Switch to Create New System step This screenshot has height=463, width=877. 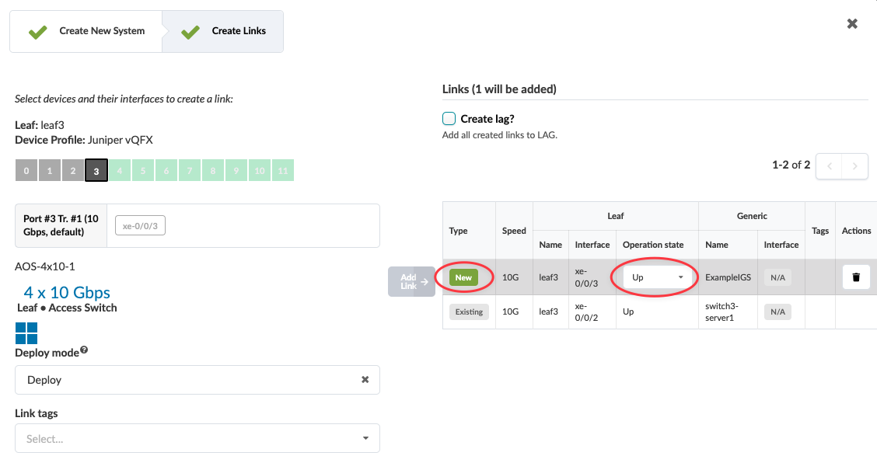point(86,31)
